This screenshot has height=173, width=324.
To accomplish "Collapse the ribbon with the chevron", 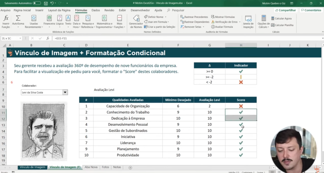I will tap(322, 32).
